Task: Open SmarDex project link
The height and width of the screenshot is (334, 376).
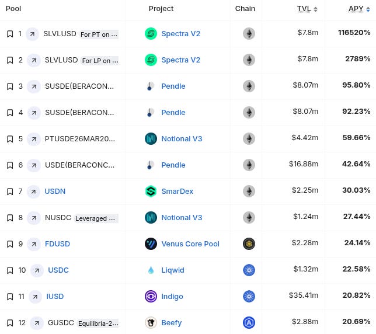Action: [177, 192]
